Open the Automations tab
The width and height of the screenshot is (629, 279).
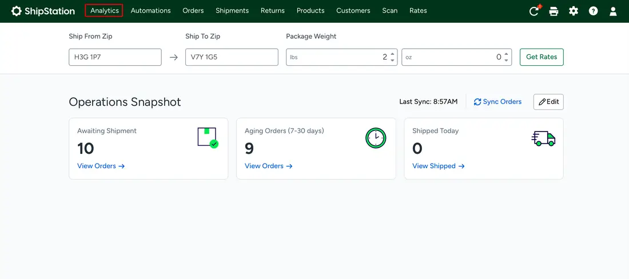(150, 10)
